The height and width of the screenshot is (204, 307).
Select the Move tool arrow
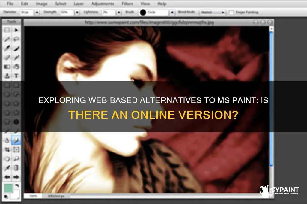(x=16, y=30)
